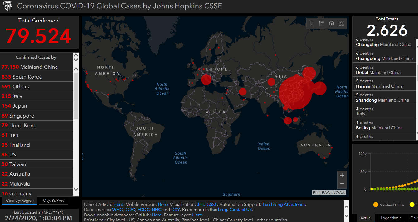The image size is (418, 222).
Task: Open the JHU CSSE link
Action: click(207, 204)
